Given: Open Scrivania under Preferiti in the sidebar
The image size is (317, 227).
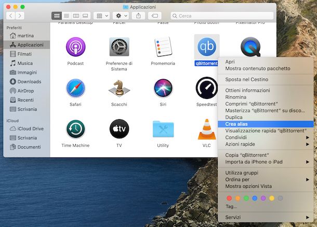Looking at the screenshot, I should (27, 109).
